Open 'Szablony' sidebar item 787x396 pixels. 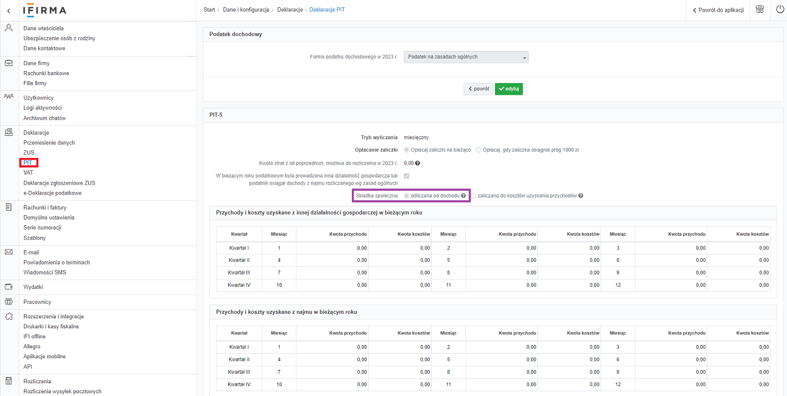click(34, 238)
